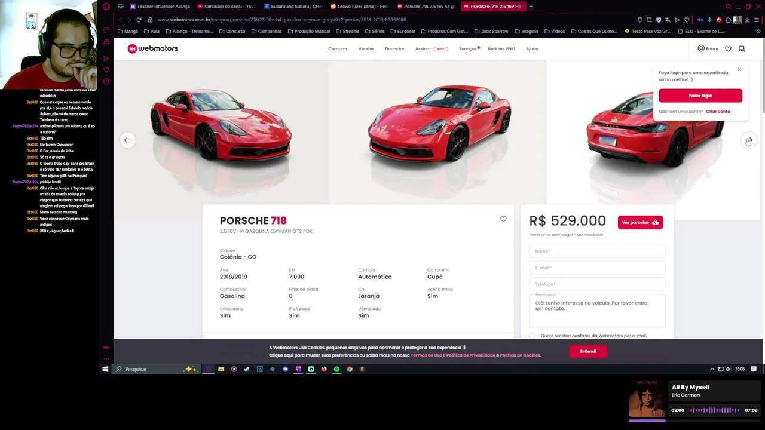Open the Vender menu
The height and width of the screenshot is (430, 765).
tap(366, 49)
